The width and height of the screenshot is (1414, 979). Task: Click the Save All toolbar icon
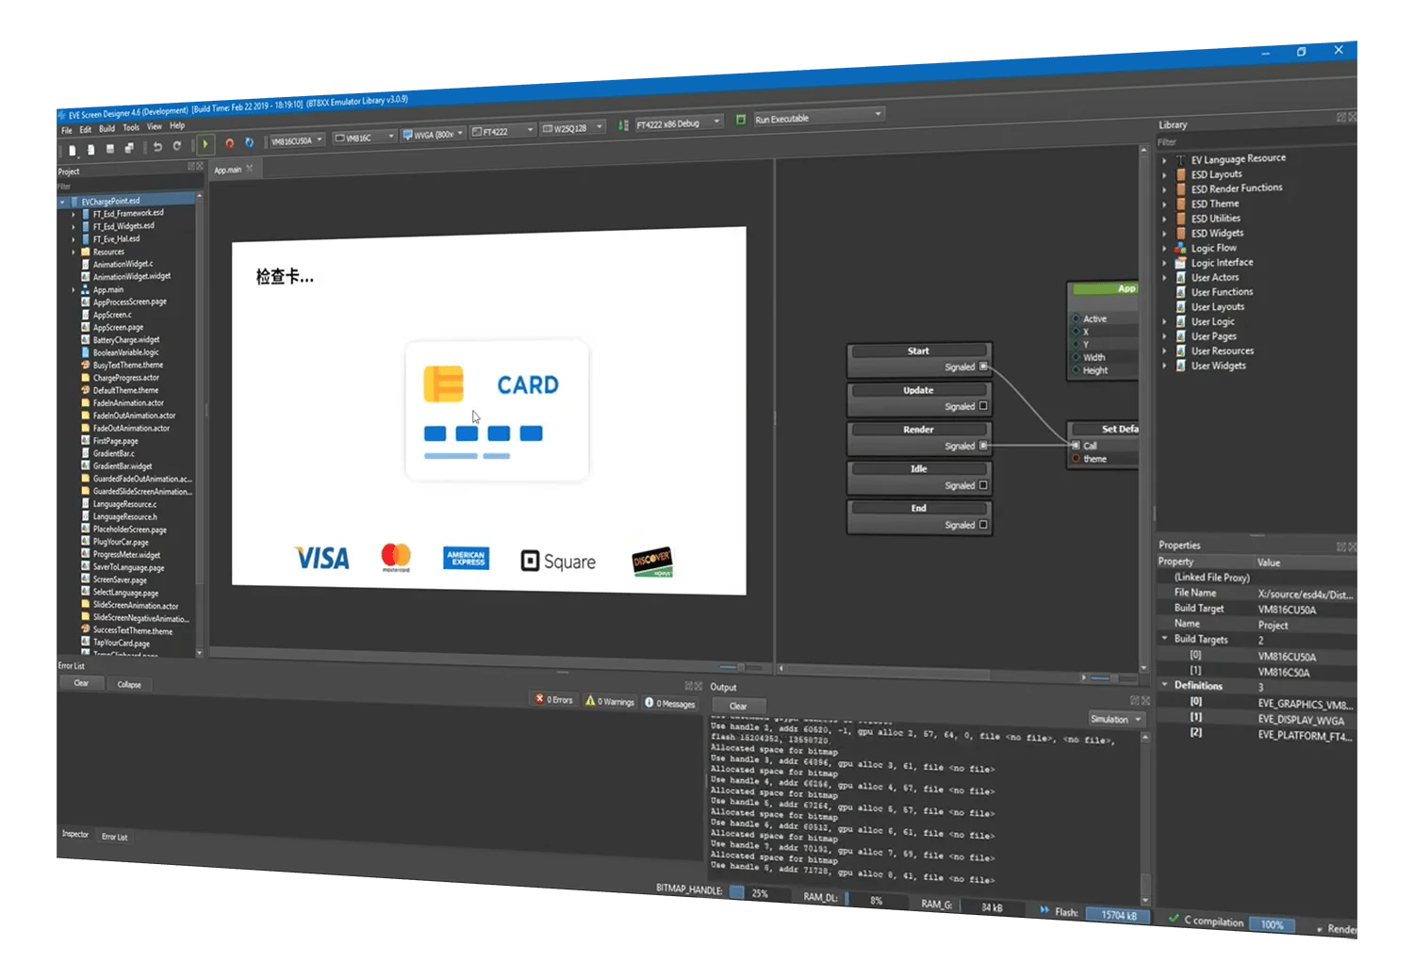click(x=129, y=148)
